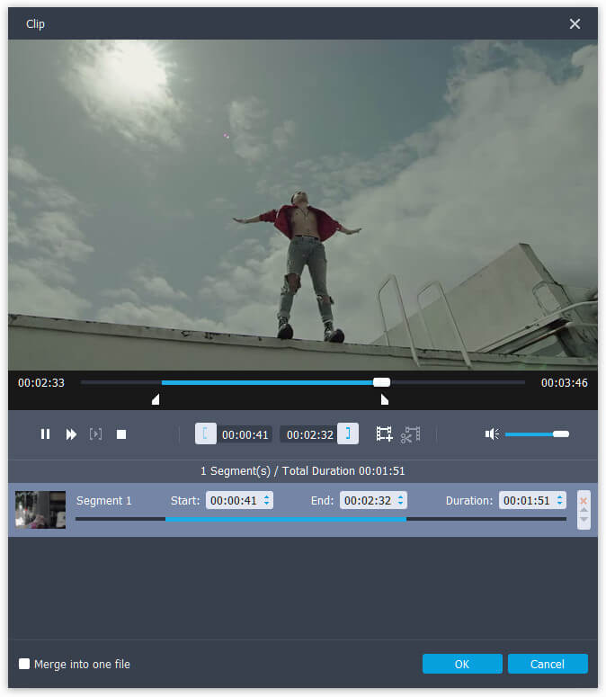606x697 pixels.
Task: Click the clip start time field 00:00:41
Action: click(x=245, y=434)
